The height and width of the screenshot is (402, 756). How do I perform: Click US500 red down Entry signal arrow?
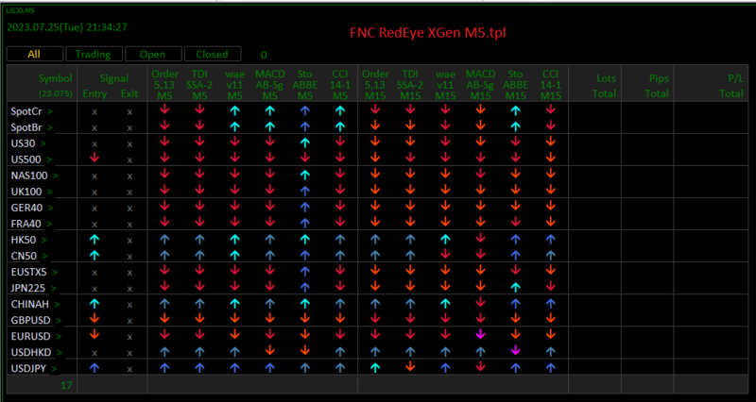pos(94,158)
